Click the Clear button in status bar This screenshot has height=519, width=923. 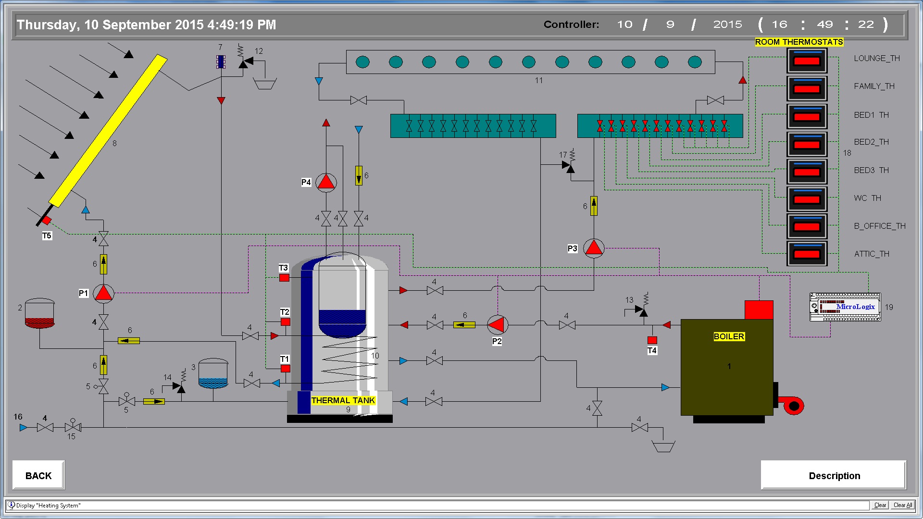tap(880, 505)
